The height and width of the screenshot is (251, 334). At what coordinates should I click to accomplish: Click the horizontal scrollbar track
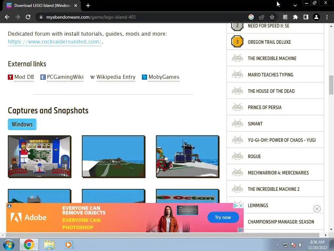[162, 235]
